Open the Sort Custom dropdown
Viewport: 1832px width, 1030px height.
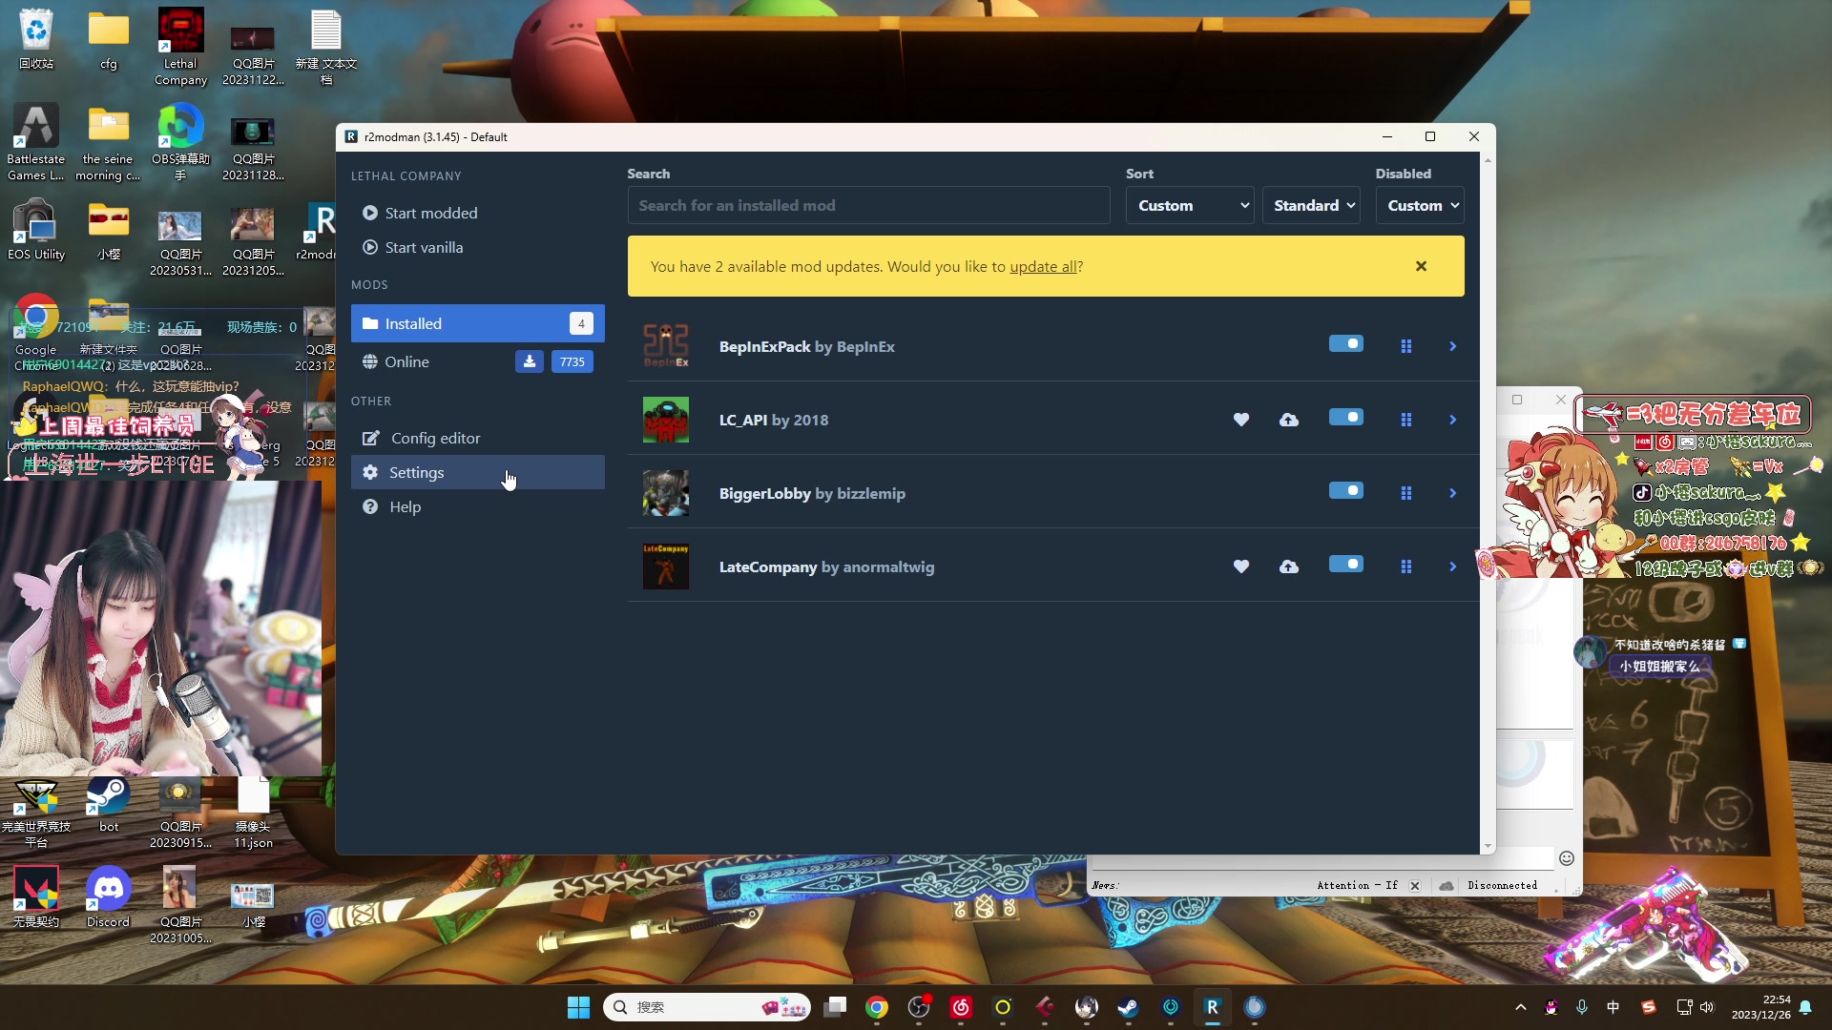1189,205
